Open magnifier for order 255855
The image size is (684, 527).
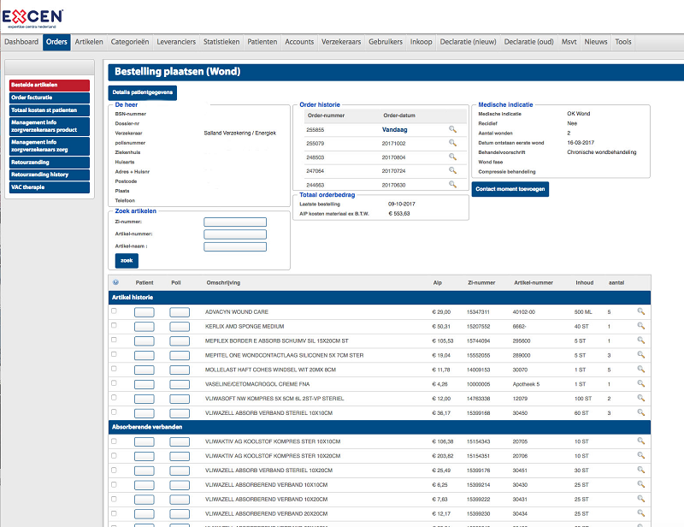coord(453,129)
